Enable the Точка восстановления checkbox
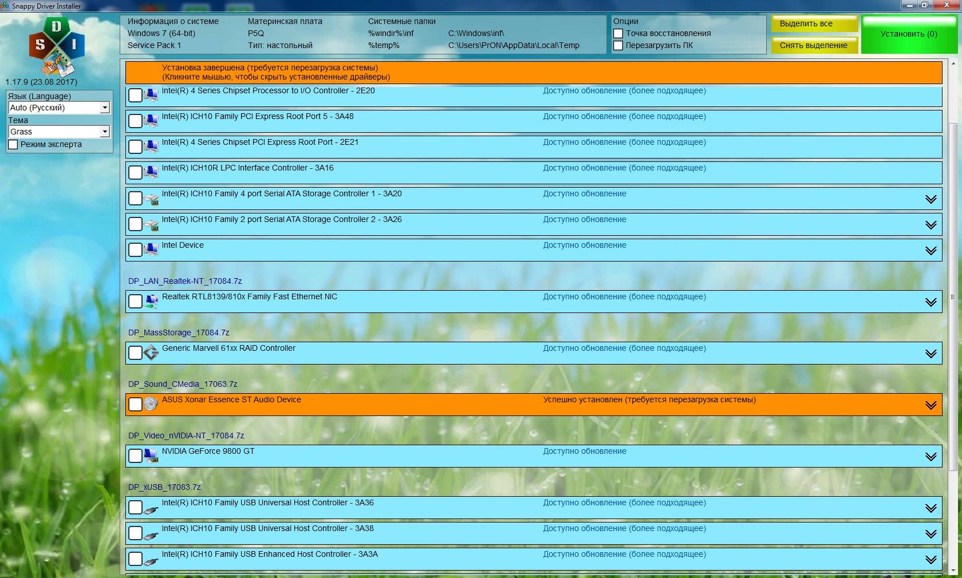Viewport: 962px width, 578px height. click(618, 34)
